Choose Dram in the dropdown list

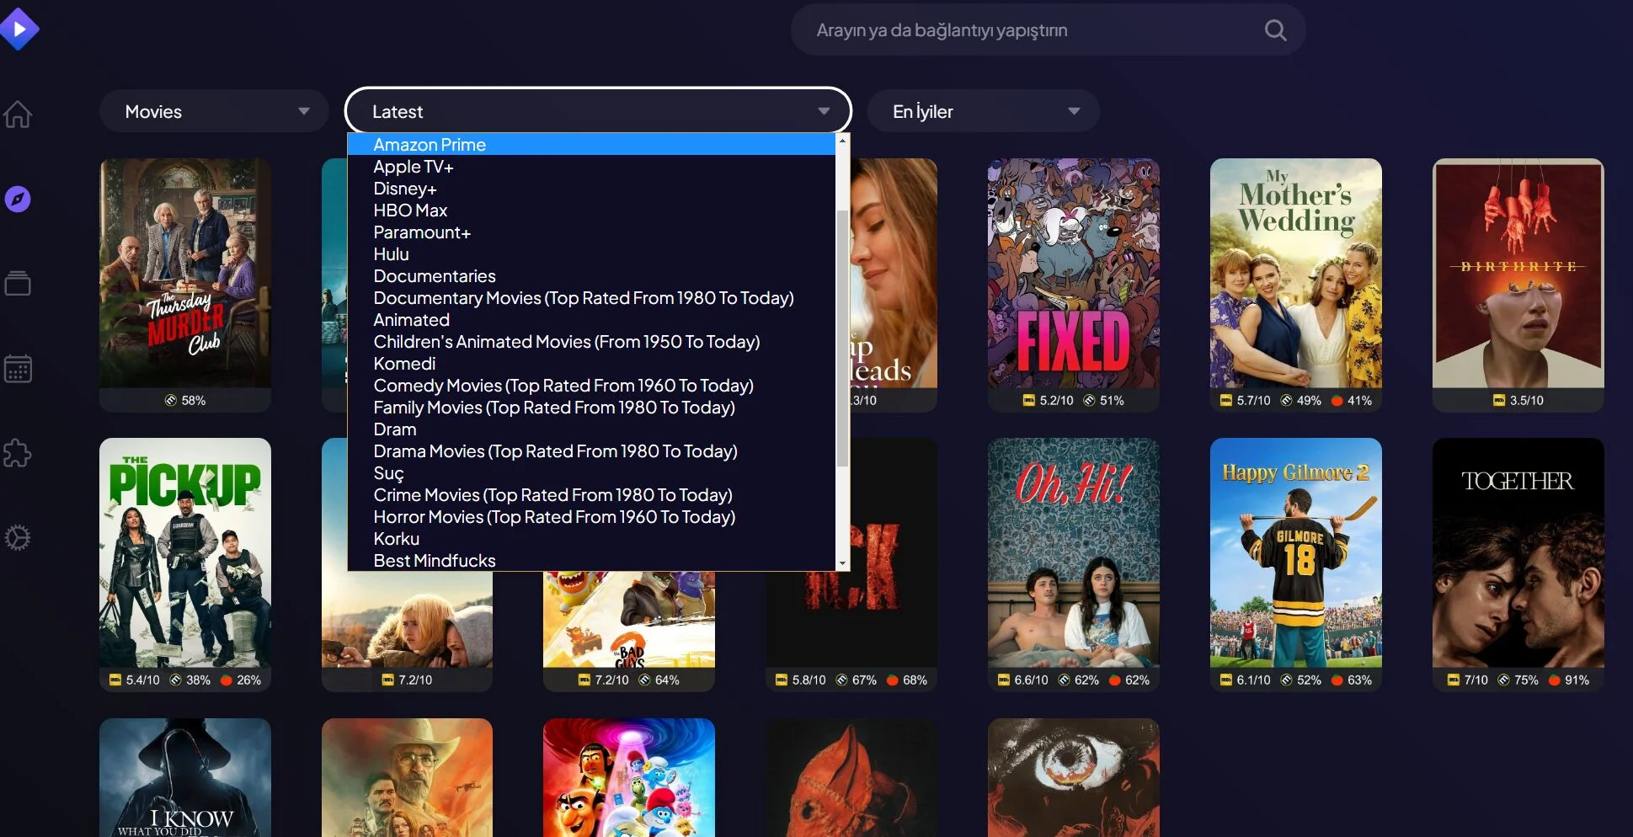click(591, 429)
